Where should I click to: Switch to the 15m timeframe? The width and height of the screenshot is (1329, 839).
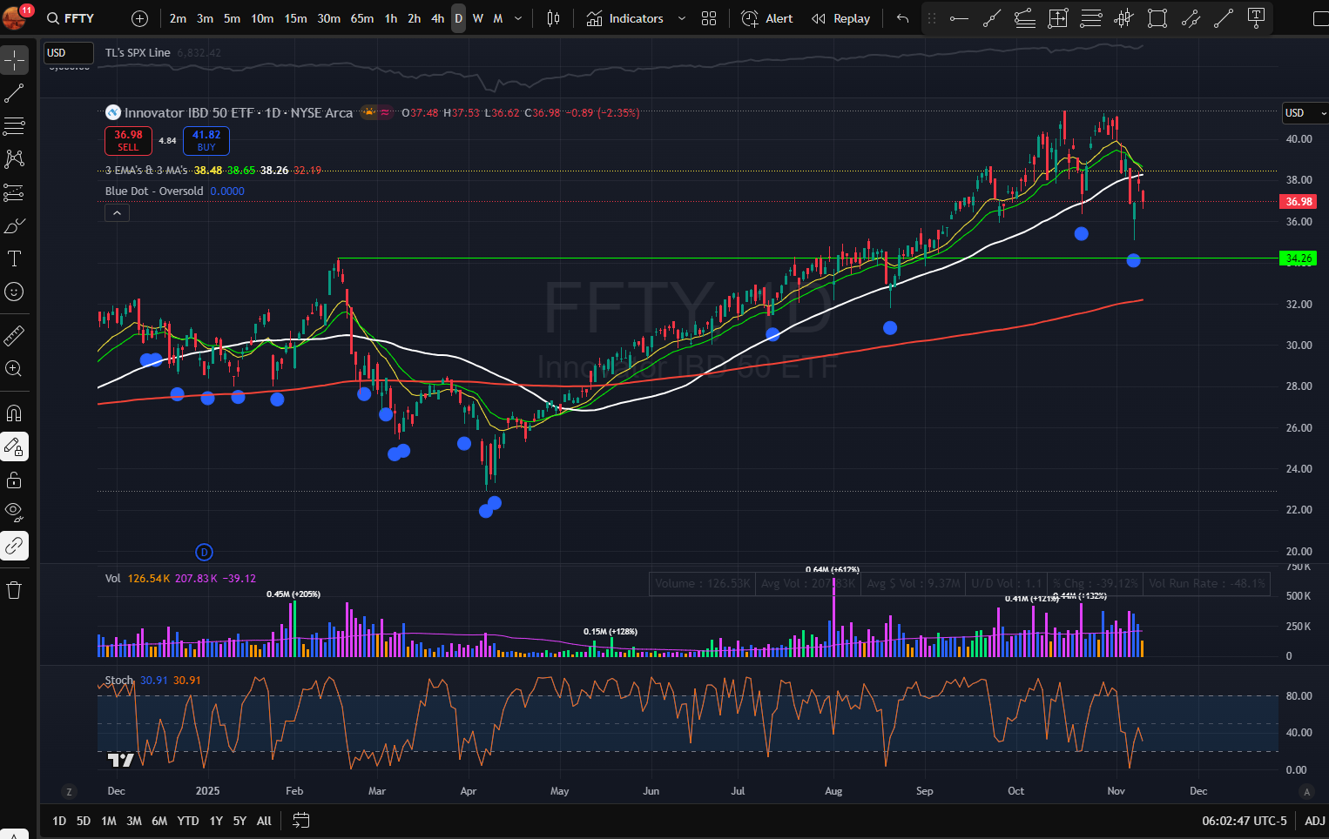click(296, 18)
